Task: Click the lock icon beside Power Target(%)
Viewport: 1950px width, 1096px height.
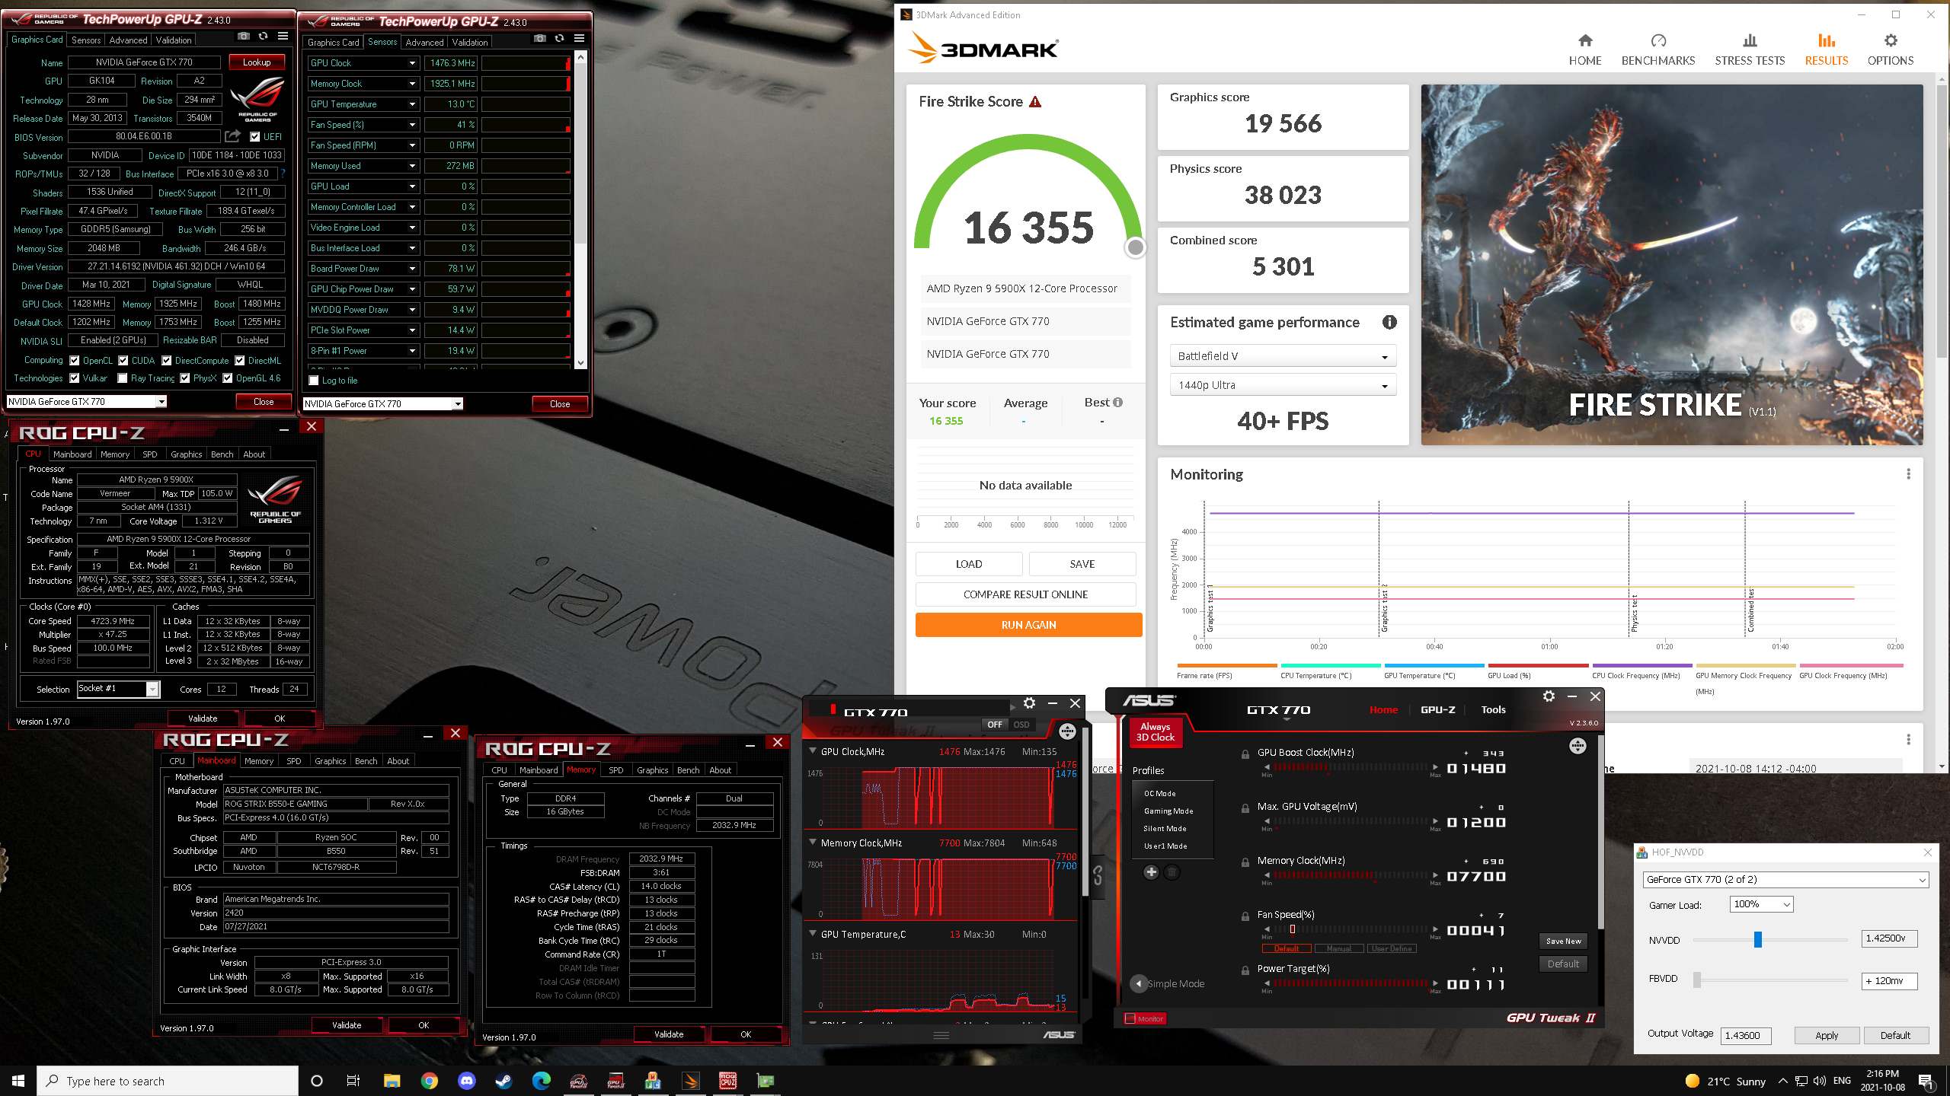Action: point(1245,970)
